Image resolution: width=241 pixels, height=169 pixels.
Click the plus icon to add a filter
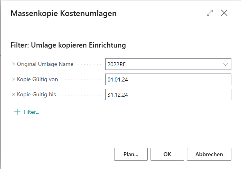click(17, 112)
